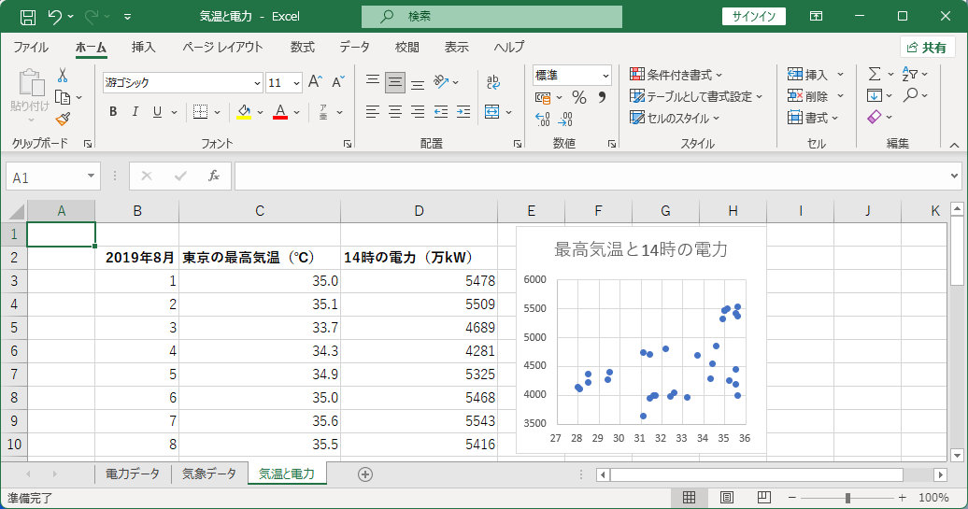This screenshot has width=968, height=509.
Task: Switch to Page Layout view
Action: (727, 497)
